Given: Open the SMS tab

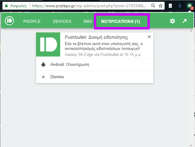Looking at the screenshot, I should (88, 21).
